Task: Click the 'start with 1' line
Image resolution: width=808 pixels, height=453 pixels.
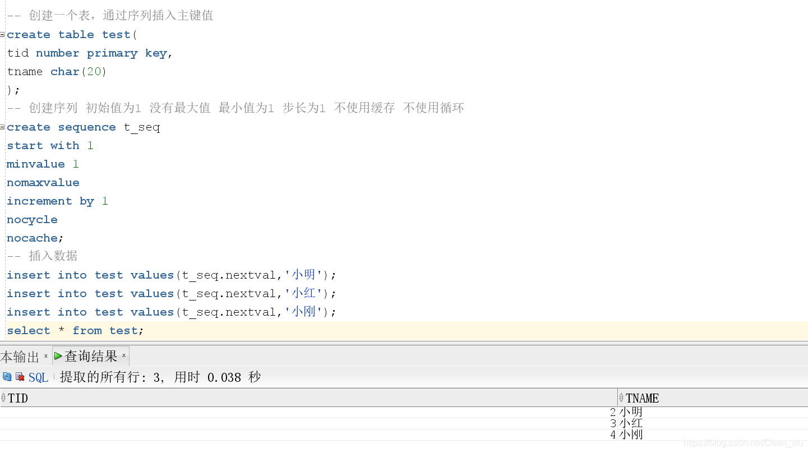Action: point(50,146)
